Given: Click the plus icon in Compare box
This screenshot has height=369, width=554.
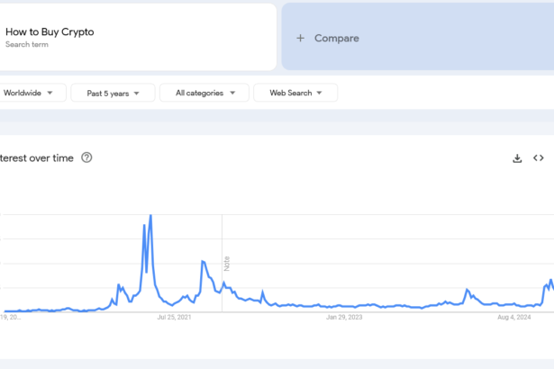Looking at the screenshot, I should (301, 38).
